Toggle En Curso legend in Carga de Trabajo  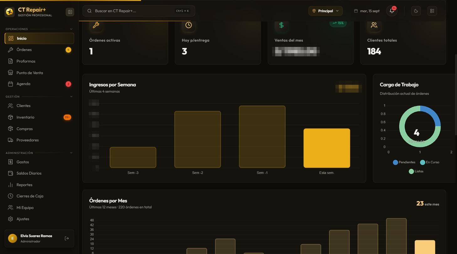[x=429, y=162]
